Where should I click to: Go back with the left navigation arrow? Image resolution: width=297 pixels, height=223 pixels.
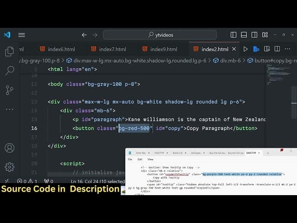[84, 35]
